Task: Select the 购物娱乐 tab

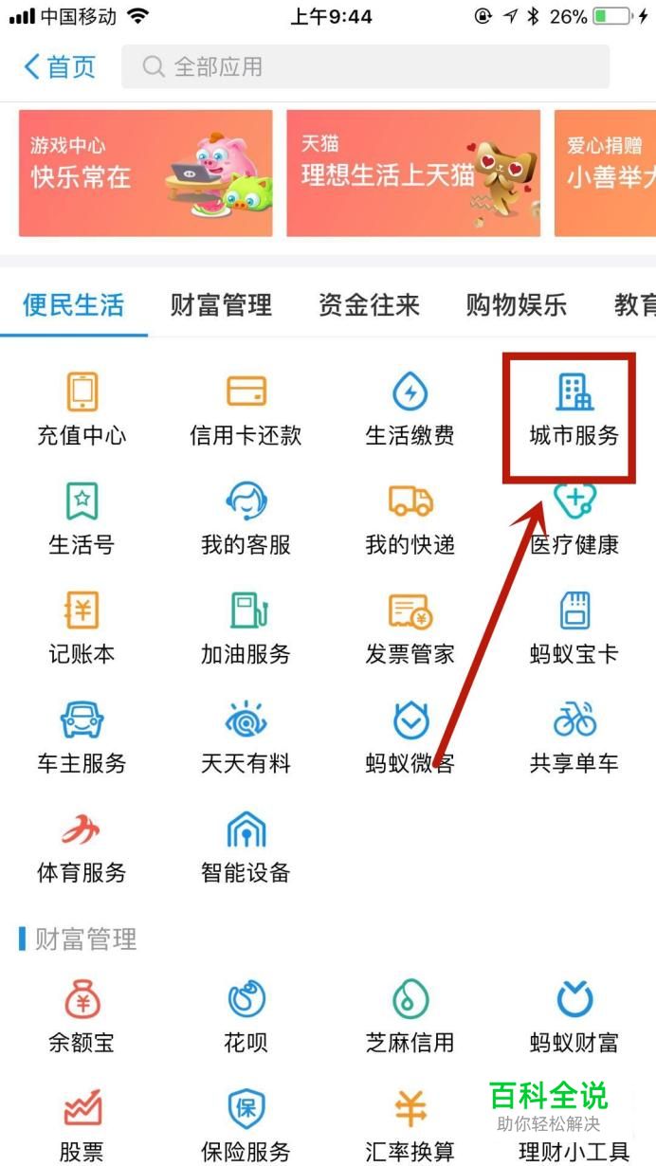Action: point(517,304)
